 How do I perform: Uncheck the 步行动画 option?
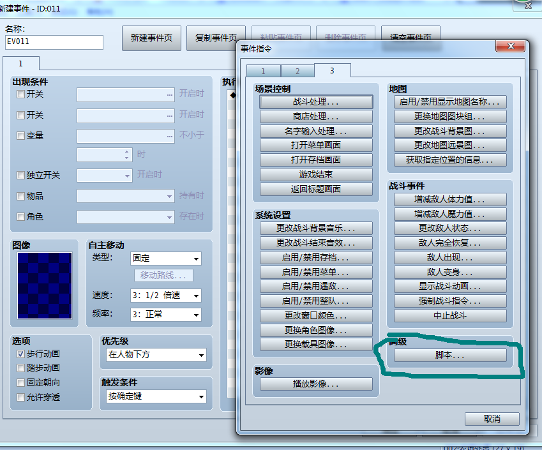tap(20, 354)
